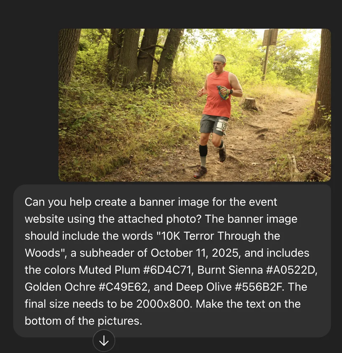Screen dimensions: 342x353
Task: Click the size text "2000x800" in message
Action: [164, 304]
